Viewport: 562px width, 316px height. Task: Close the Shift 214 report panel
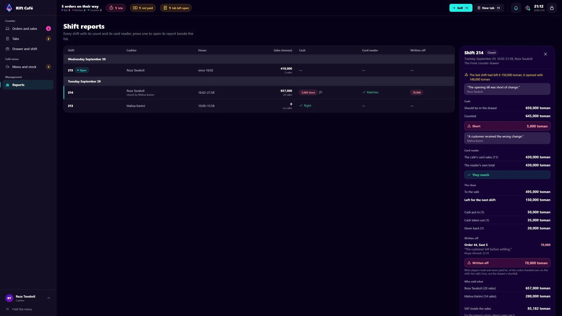point(545,54)
